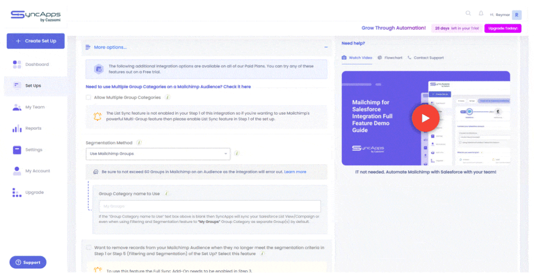Open the Dashboard page icon

[x=17, y=65]
